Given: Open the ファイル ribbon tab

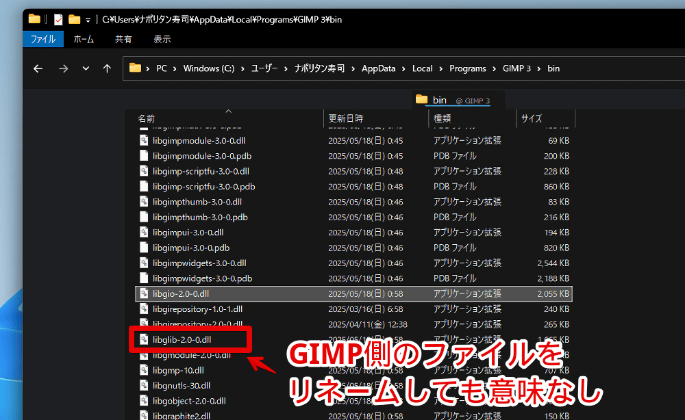Looking at the screenshot, I should (x=42, y=39).
